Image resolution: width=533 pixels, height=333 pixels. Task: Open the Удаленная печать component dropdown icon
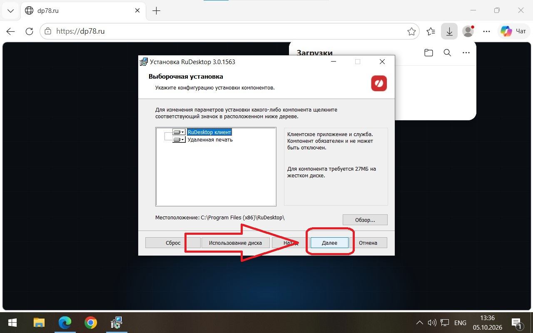tap(179, 140)
